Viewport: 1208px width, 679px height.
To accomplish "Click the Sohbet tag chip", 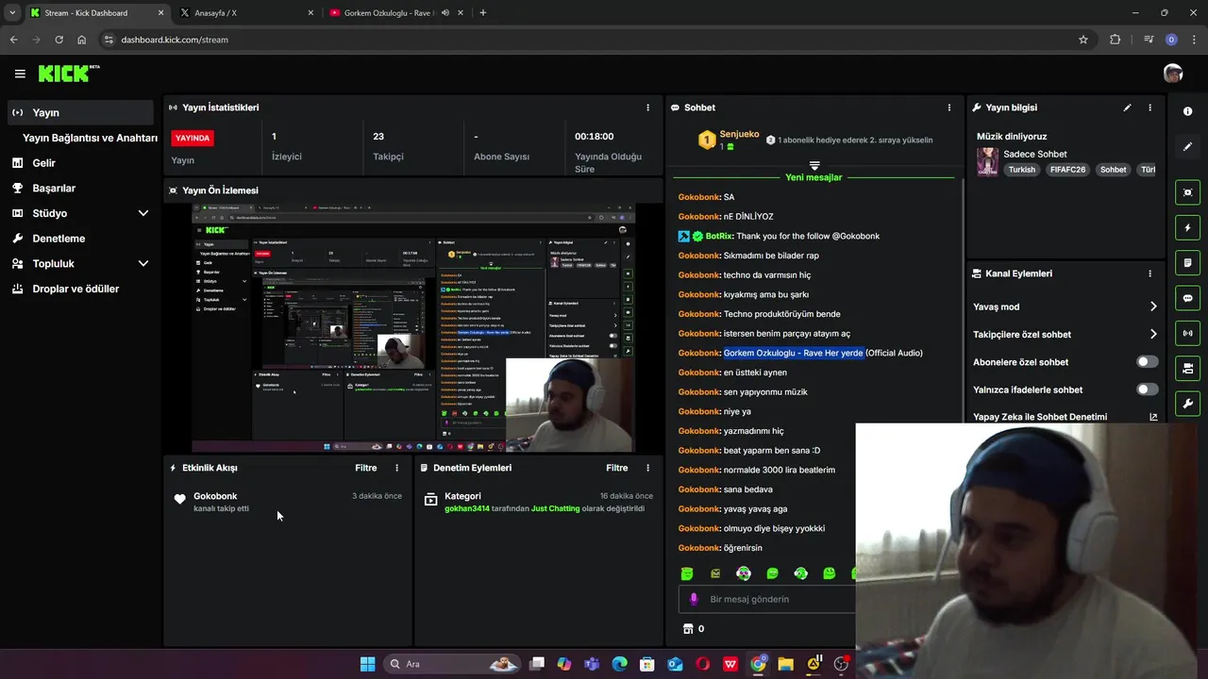I will pyautogui.click(x=1114, y=170).
